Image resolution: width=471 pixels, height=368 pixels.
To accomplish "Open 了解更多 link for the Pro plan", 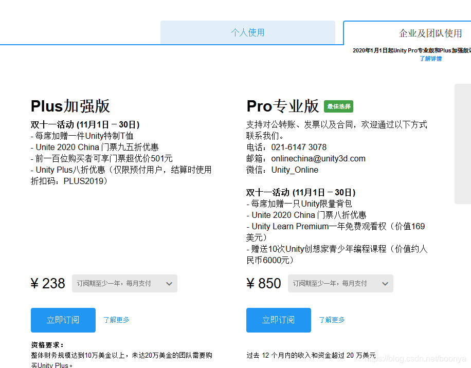I will (332, 320).
